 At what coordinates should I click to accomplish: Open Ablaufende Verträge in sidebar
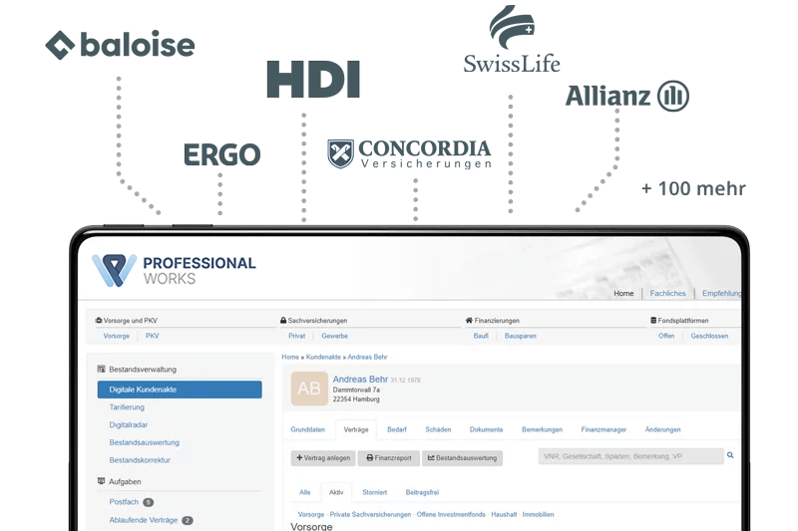[x=151, y=520]
